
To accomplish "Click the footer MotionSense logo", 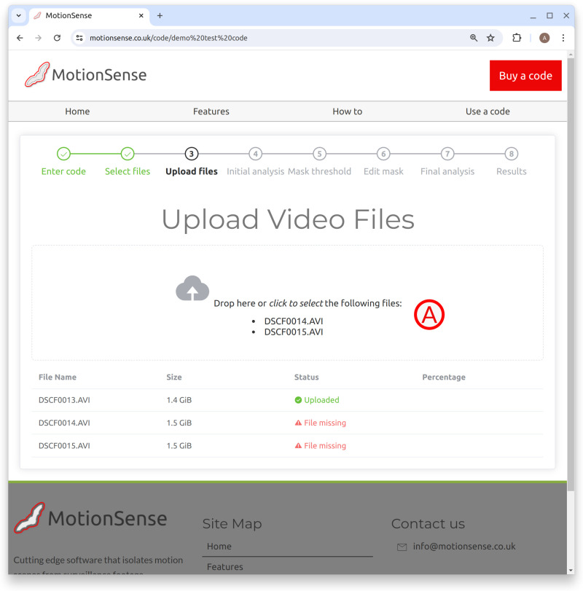I will pyautogui.click(x=90, y=518).
